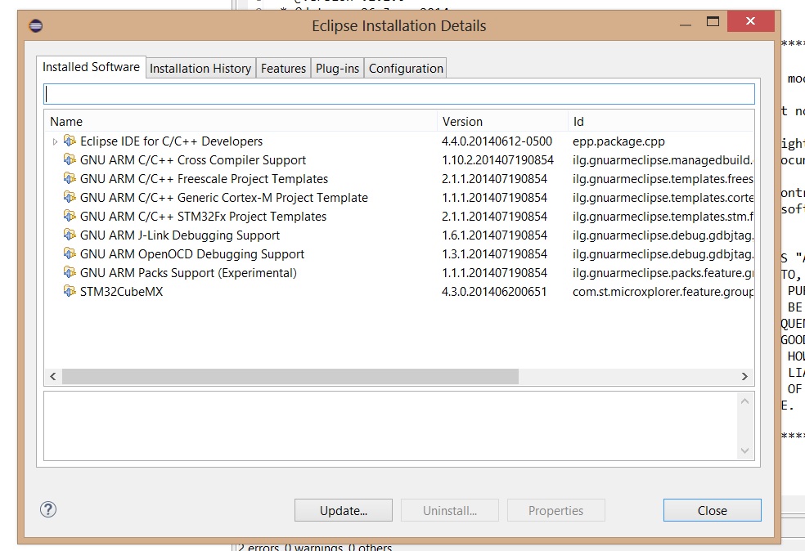
Task: Sort the list by the Name column header
Action: pyautogui.click(x=241, y=122)
